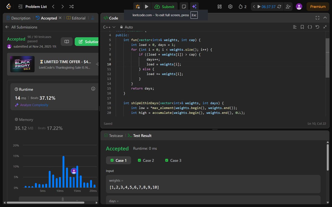This screenshot has height=207, width=332.
Task: Click the debugger bug icon
Action: 138,6
